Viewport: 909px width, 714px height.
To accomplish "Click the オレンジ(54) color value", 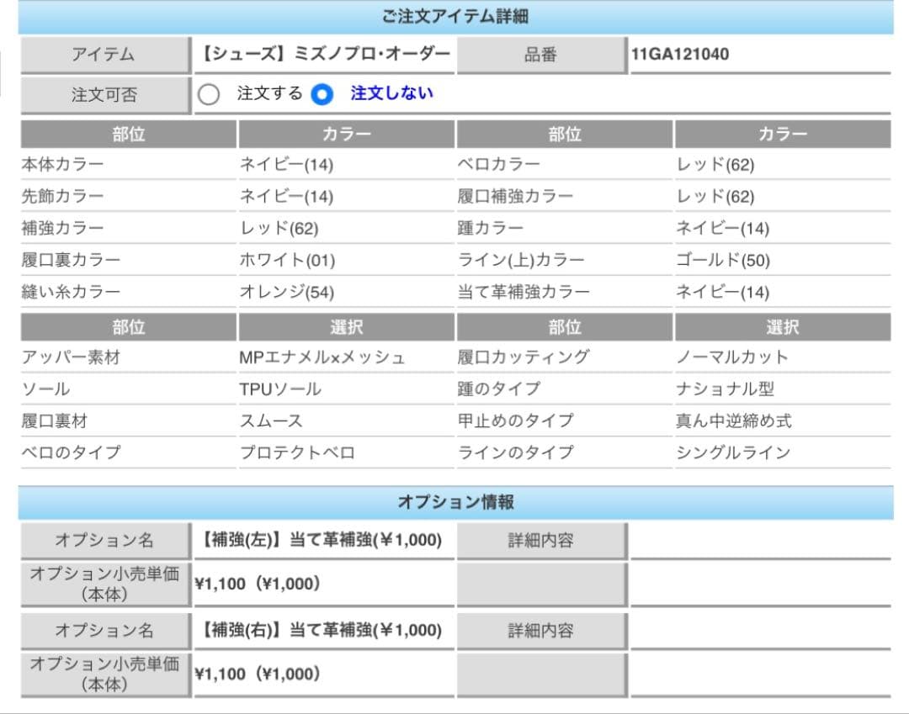I will point(287,293).
